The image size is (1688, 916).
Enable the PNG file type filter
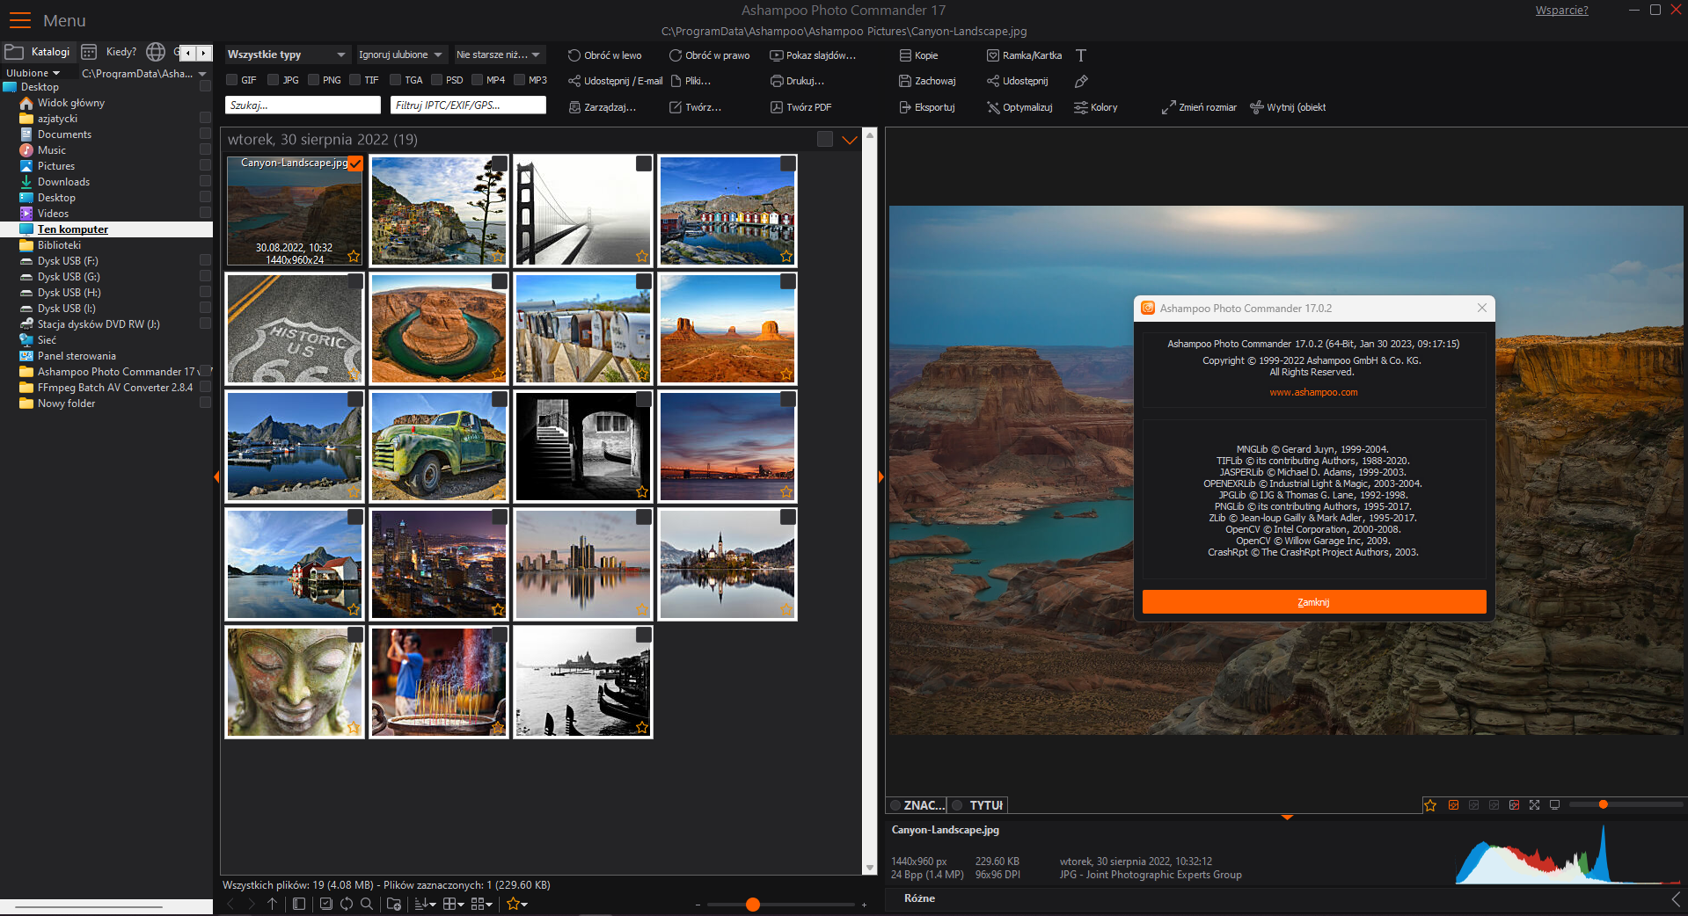click(x=313, y=80)
